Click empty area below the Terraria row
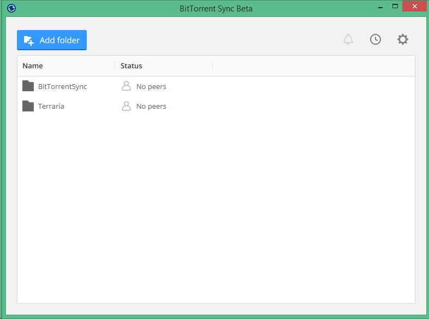The height and width of the screenshot is (319, 429). (216, 208)
